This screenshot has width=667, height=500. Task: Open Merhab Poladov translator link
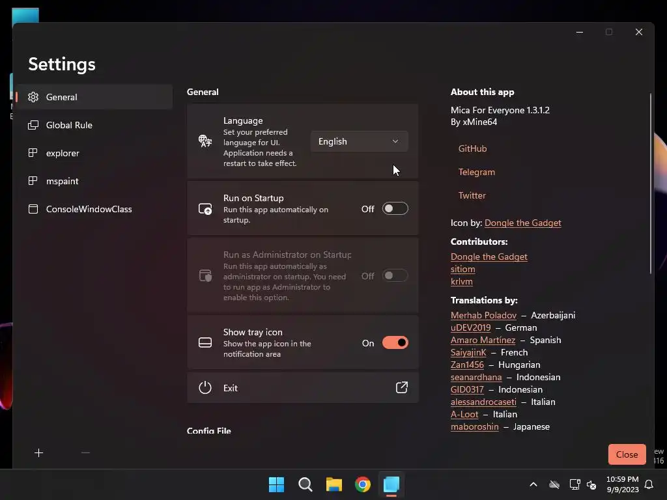484,316
